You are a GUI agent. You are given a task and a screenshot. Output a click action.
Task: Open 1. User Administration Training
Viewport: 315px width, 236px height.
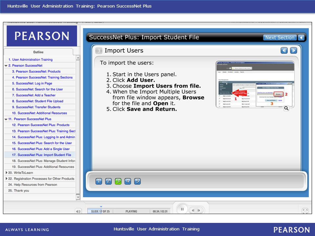pyautogui.click(x=30, y=60)
